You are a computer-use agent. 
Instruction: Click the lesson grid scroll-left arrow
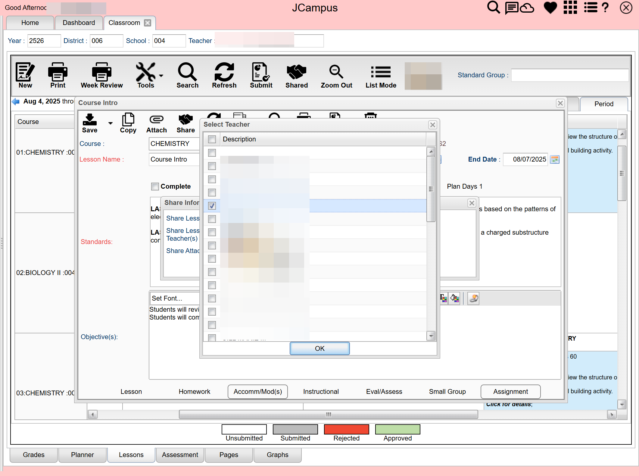pos(92,415)
